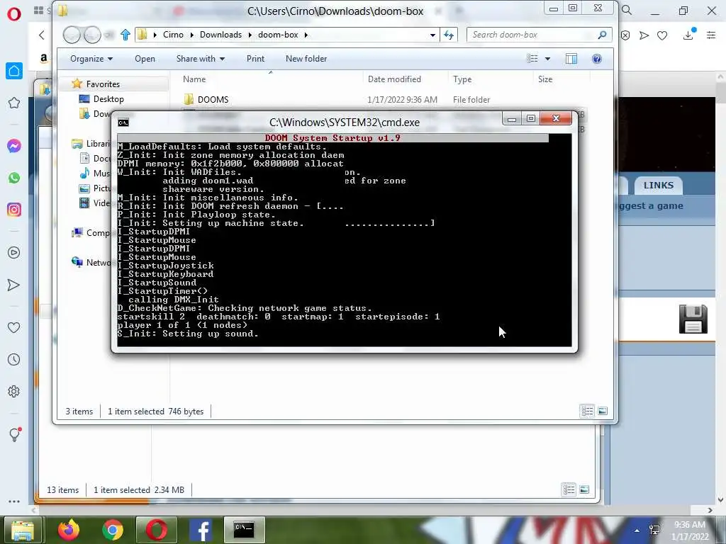Image resolution: width=726 pixels, height=544 pixels.
Task: Open bookmarks star in the Opera sidebar
Action: click(14, 103)
